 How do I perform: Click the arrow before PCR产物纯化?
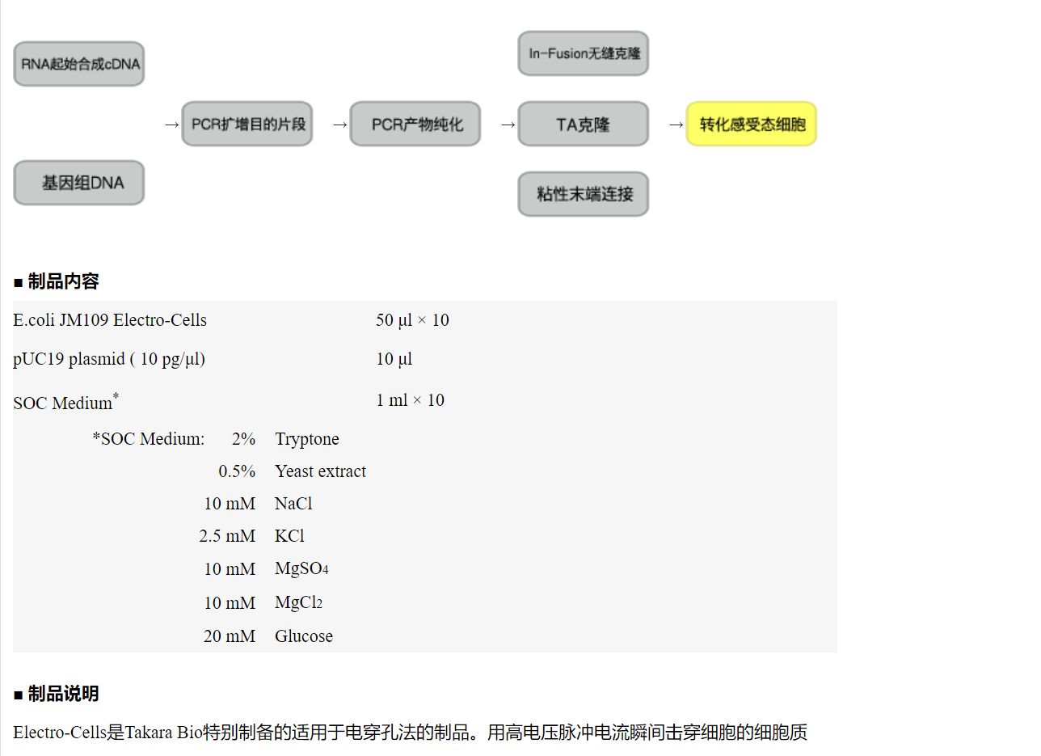(x=339, y=125)
